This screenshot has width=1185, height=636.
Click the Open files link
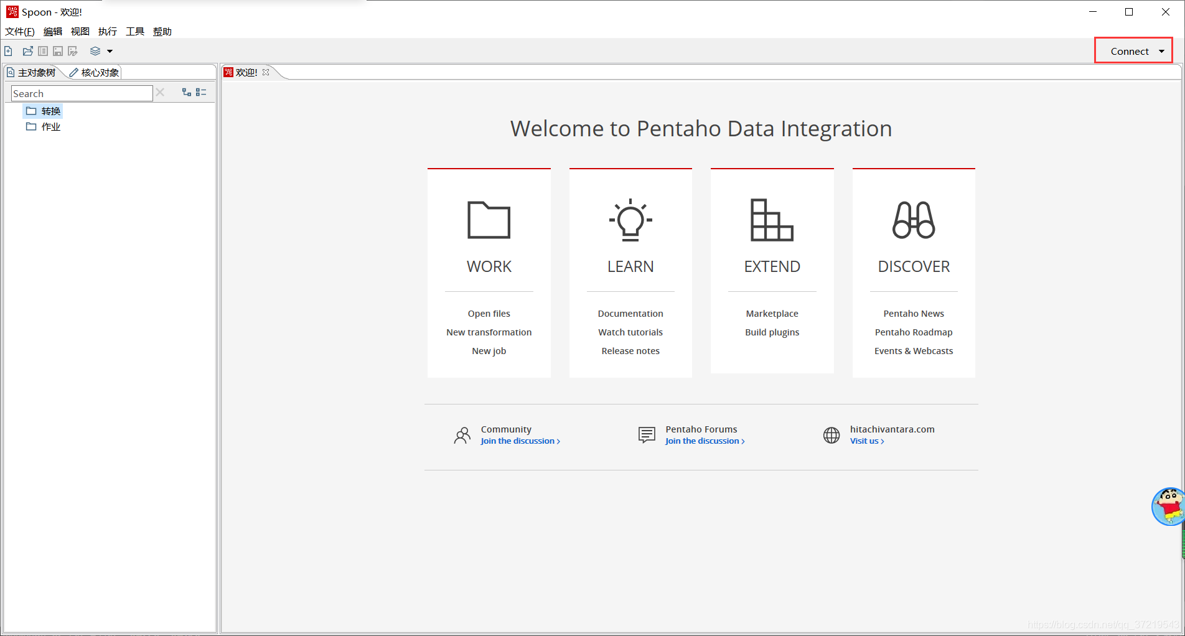tap(489, 314)
